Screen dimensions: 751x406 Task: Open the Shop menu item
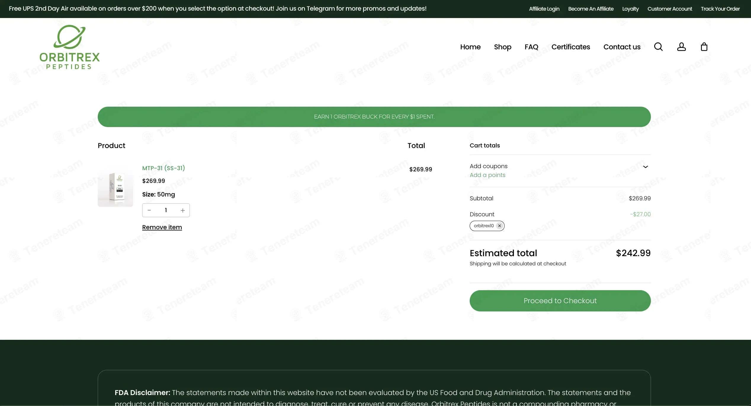click(x=503, y=47)
